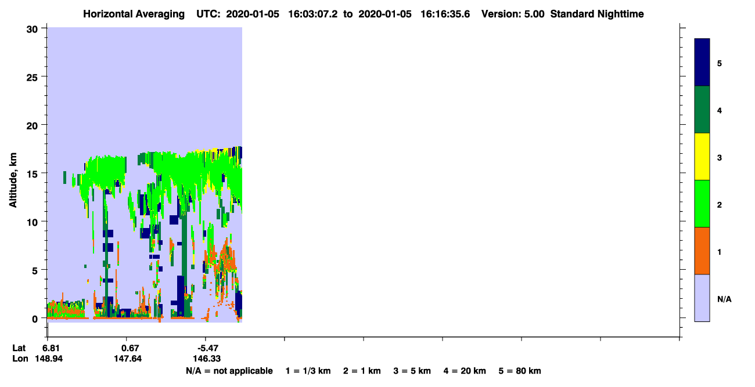Viewport: 755px width, 387px height.
Task: Click the colorbar label '2'
Action: tap(720, 205)
